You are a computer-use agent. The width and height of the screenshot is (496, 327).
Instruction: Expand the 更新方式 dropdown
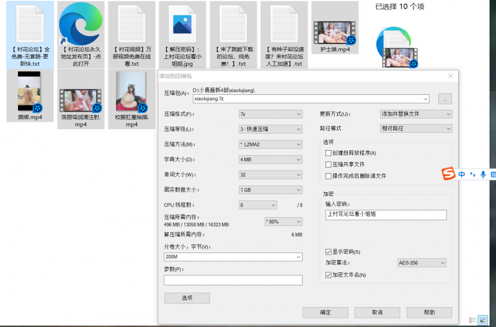coord(415,114)
